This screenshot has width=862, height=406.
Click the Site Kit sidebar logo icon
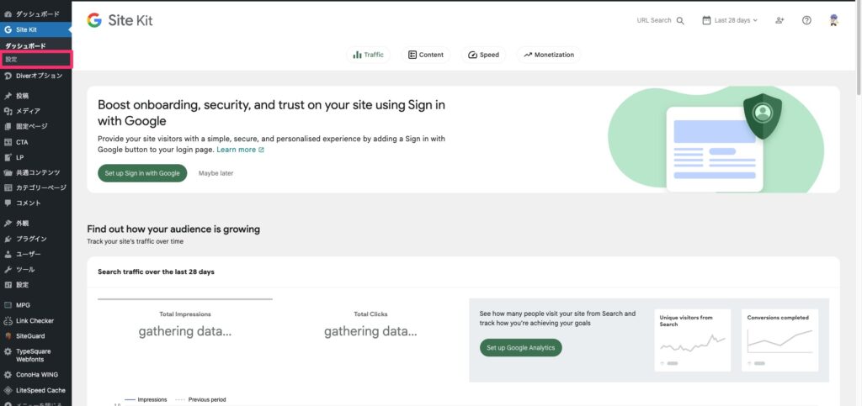click(x=8, y=29)
